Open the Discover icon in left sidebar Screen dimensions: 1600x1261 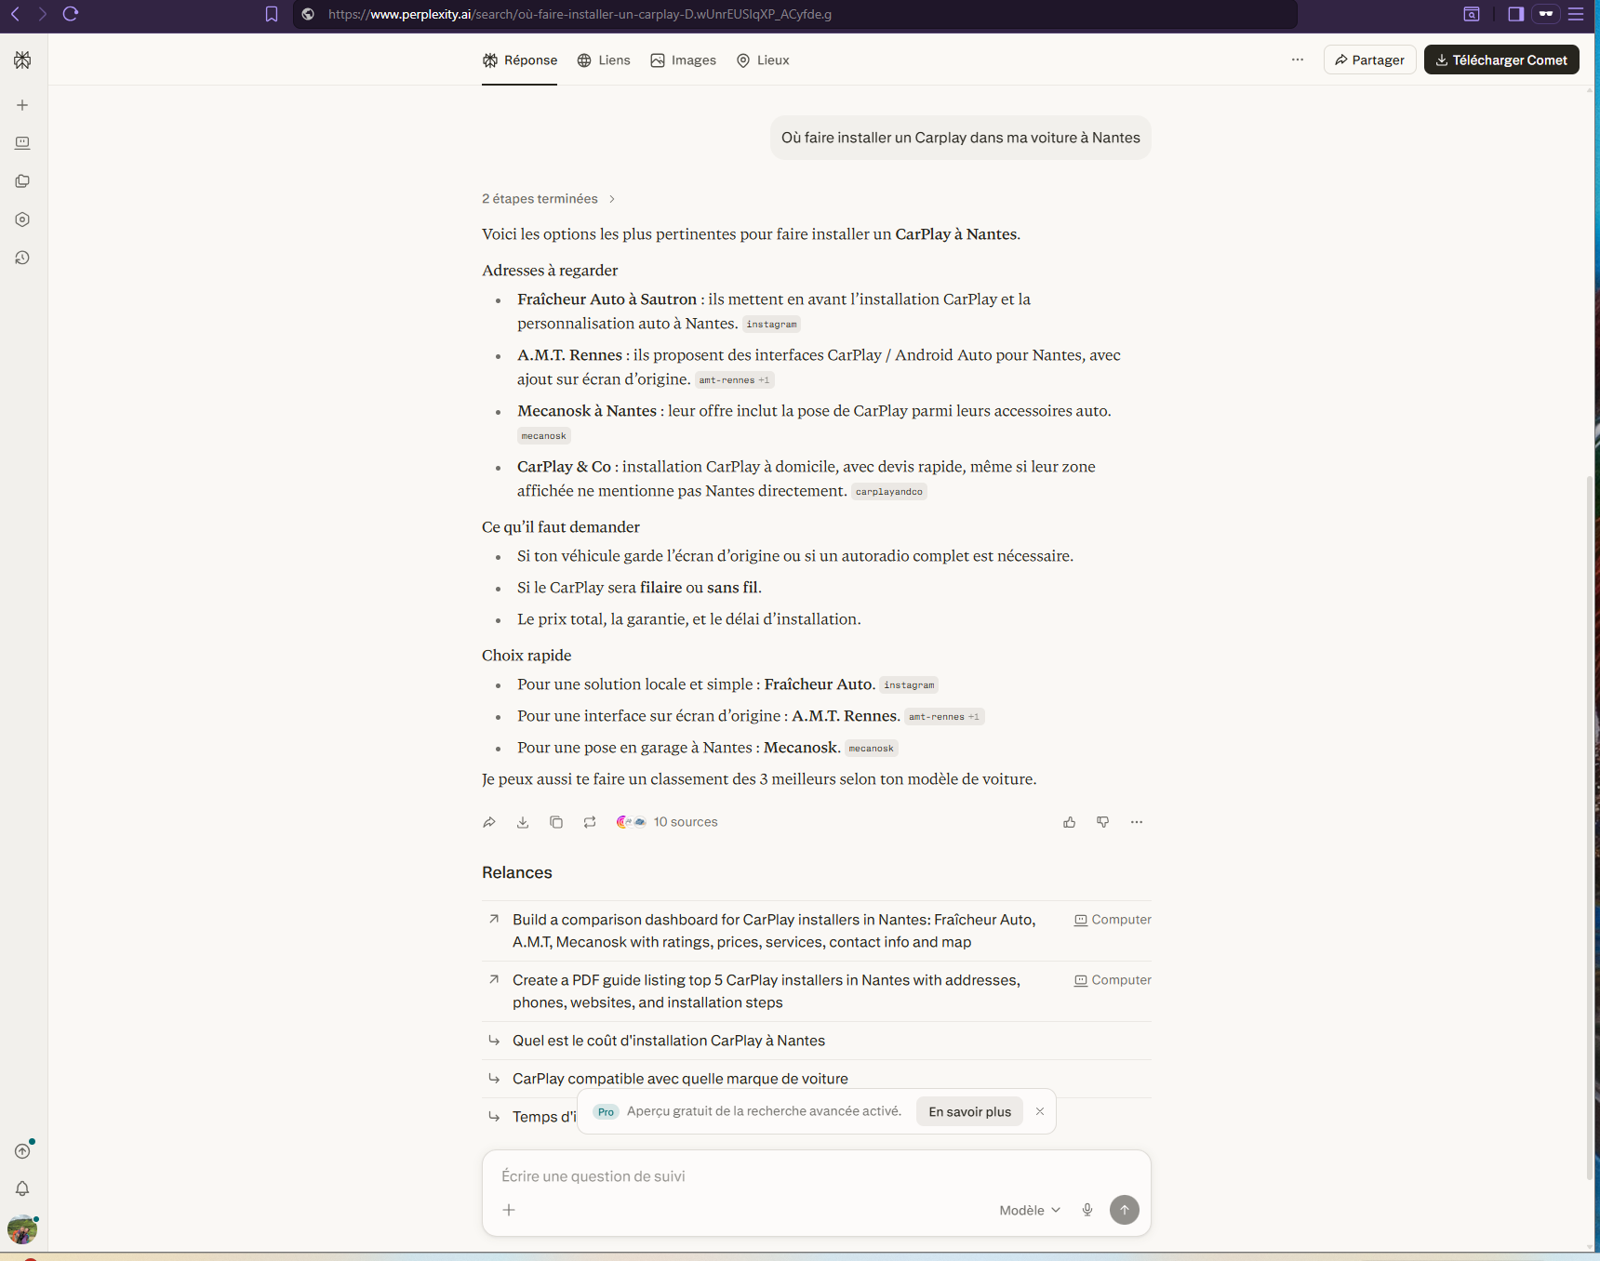pyautogui.click(x=22, y=219)
